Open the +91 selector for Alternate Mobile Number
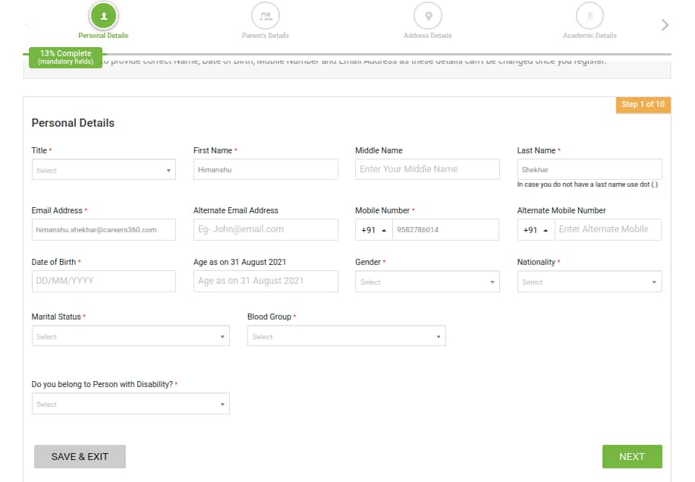The width and height of the screenshot is (695, 482). click(536, 229)
